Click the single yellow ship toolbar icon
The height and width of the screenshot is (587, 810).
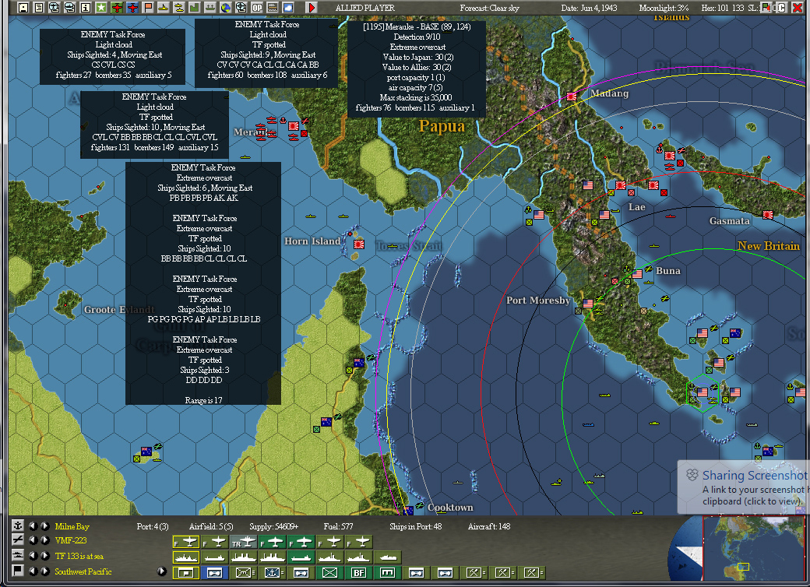tap(164, 7)
